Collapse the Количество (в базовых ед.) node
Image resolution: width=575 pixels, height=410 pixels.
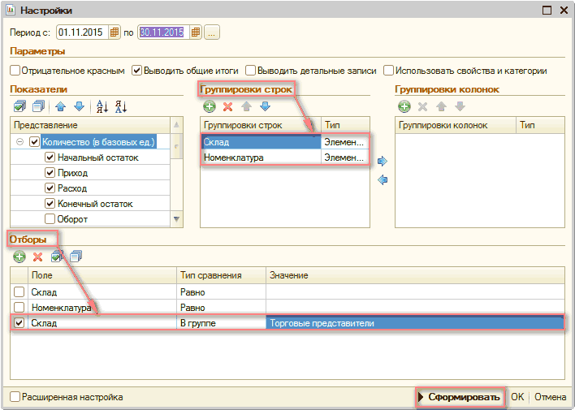[x=19, y=141]
